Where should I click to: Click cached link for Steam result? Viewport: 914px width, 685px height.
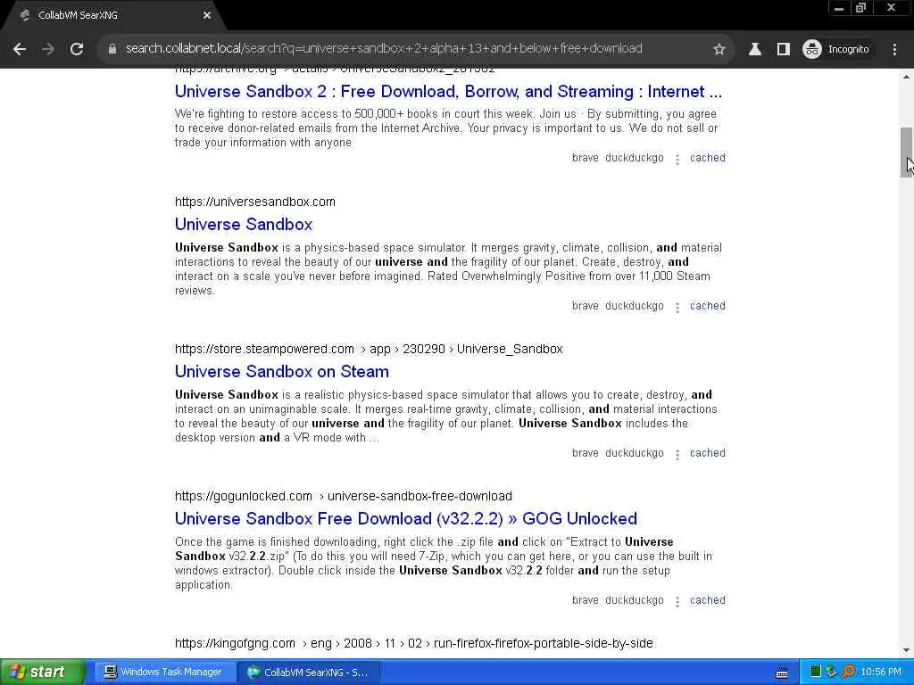point(708,453)
